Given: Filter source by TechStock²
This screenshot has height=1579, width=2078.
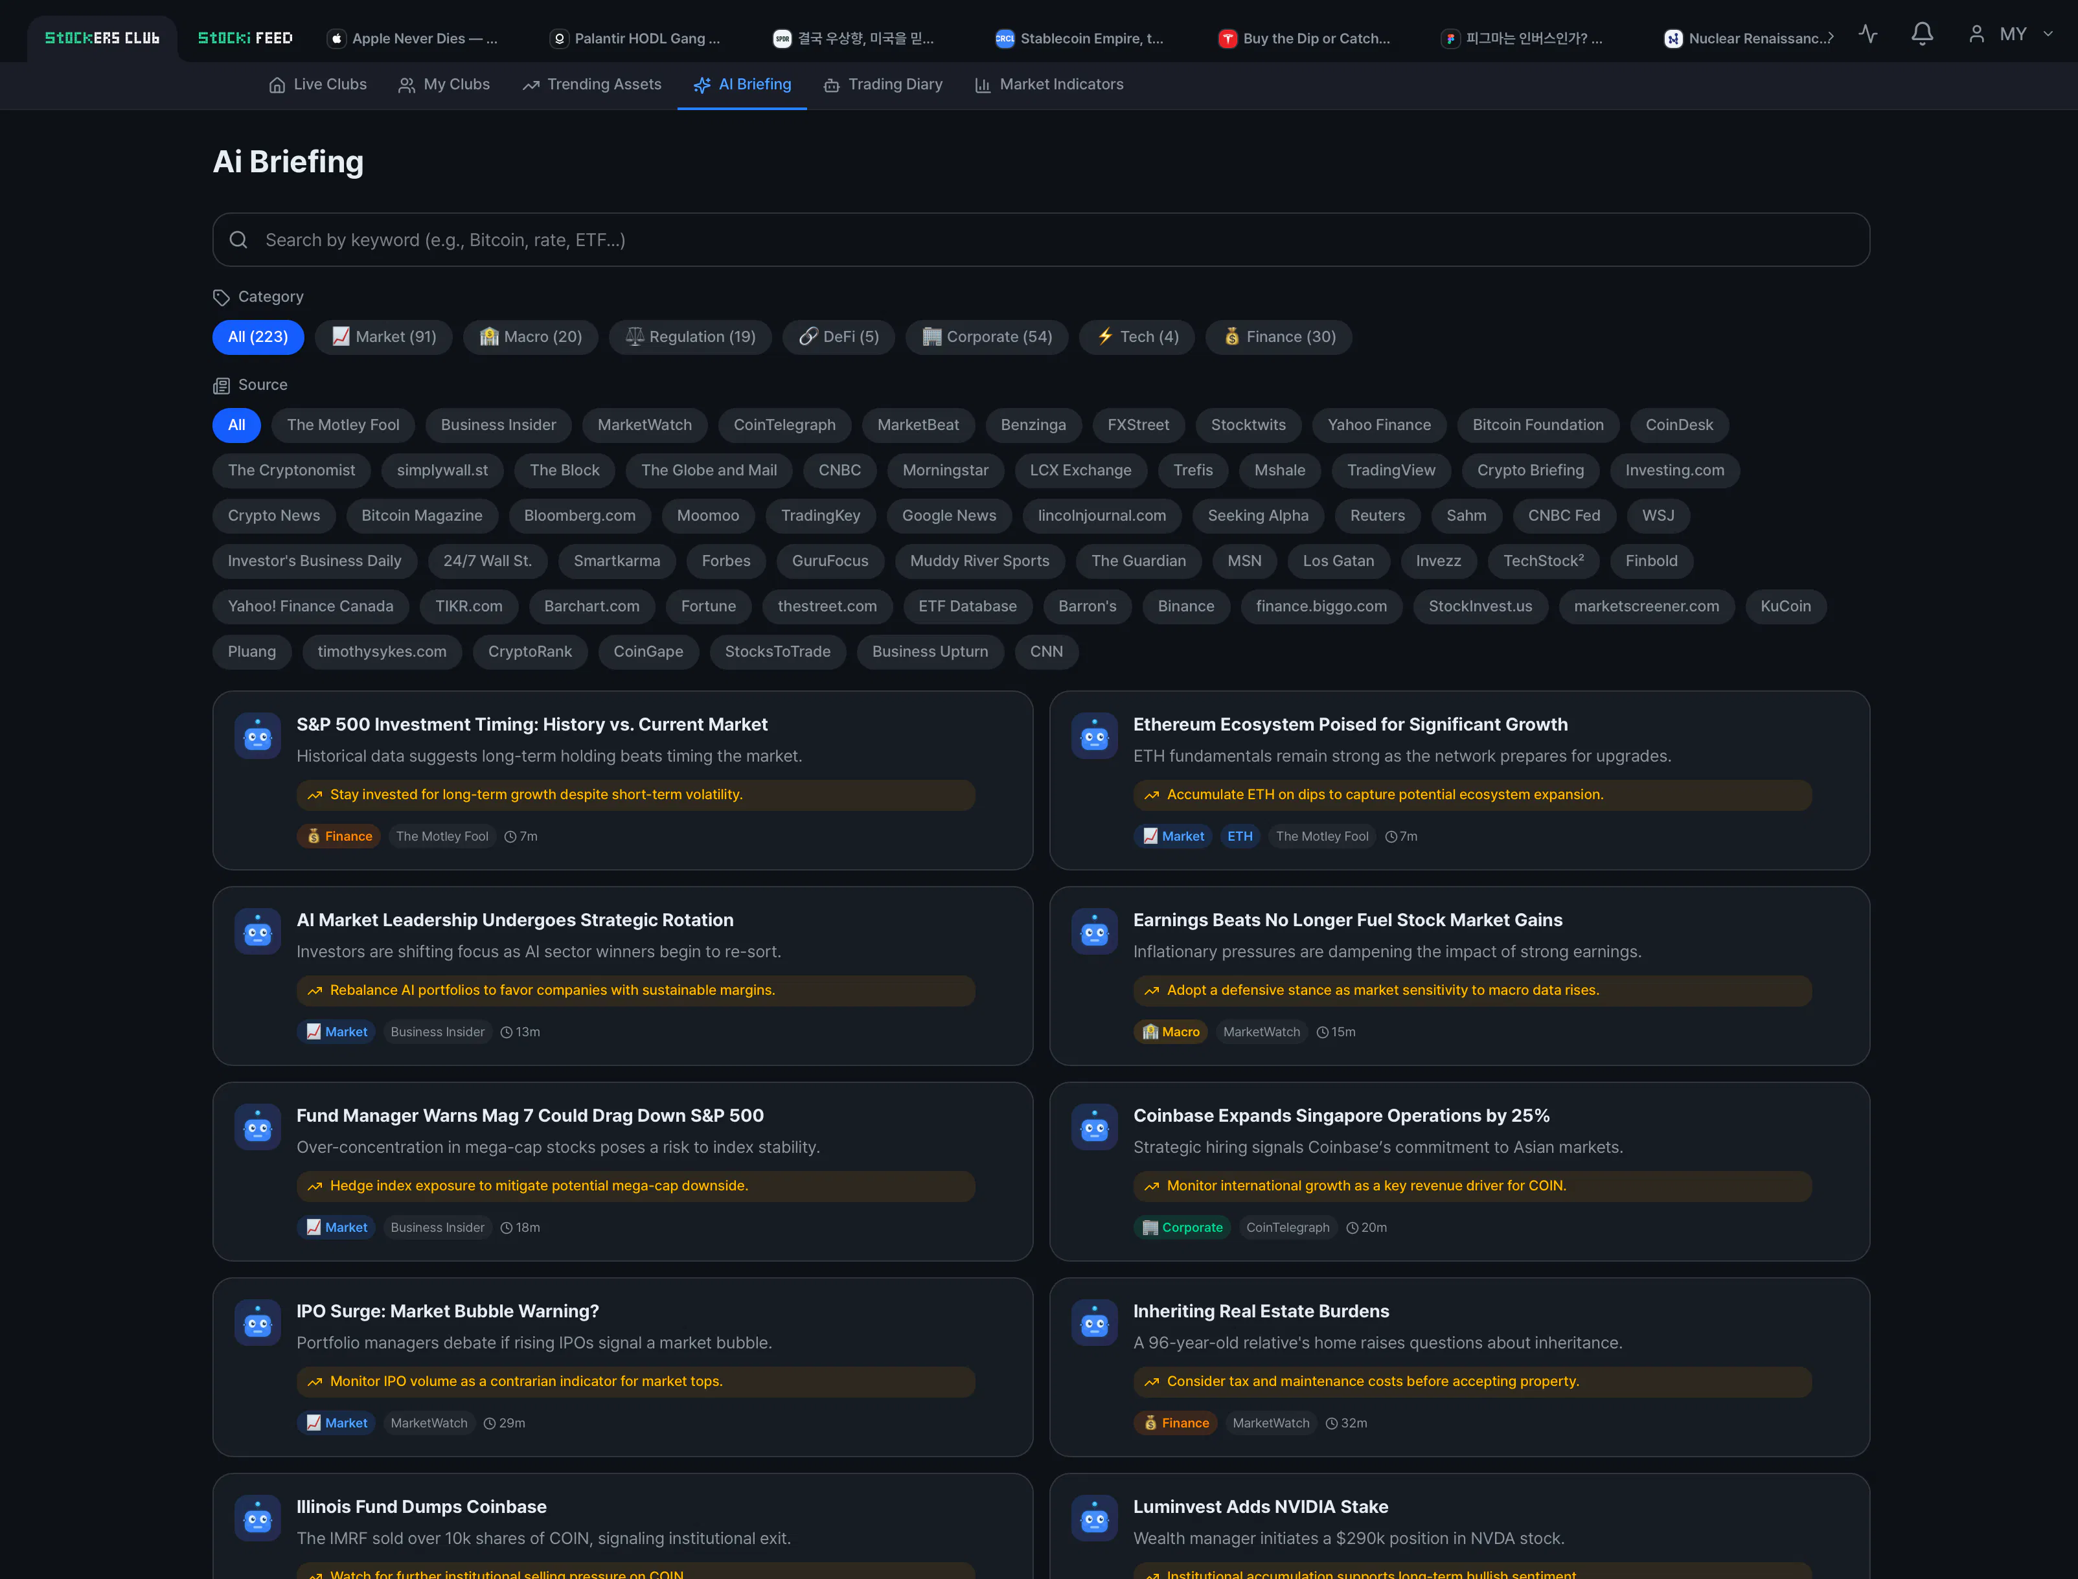Looking at the screenshot, I should click(x=1543, y=561).
